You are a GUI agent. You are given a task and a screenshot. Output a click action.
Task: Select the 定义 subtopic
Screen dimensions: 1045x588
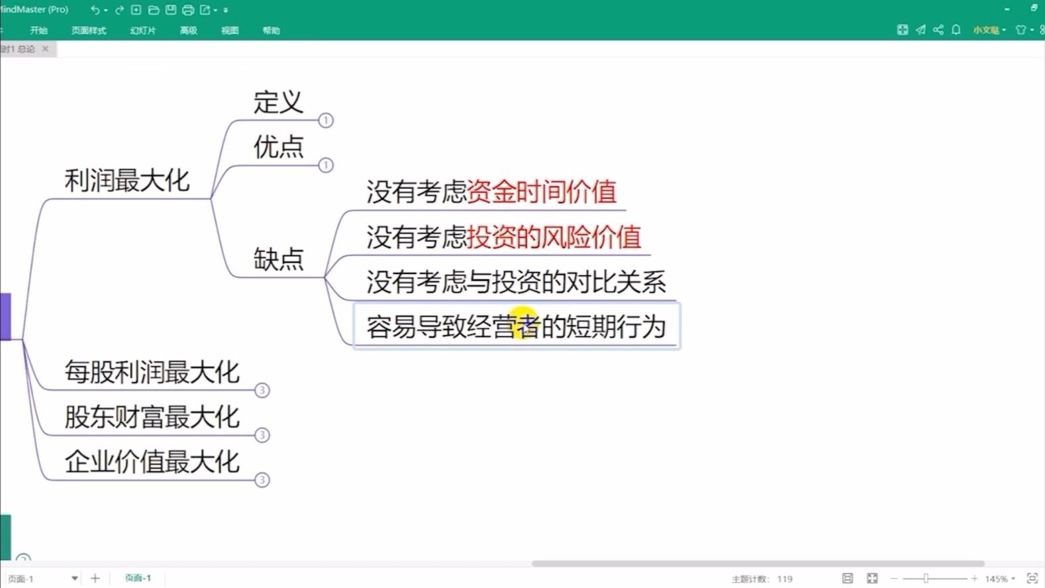(278, 103)
